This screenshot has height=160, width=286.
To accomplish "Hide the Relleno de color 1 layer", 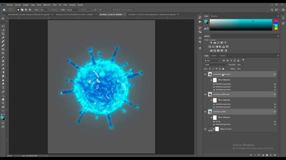I will tap(205, 129).
